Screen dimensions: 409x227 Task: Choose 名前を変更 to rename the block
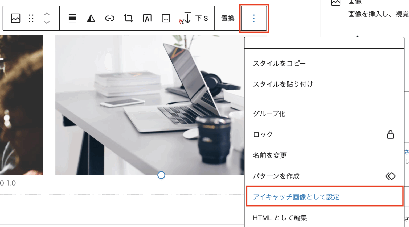269,155
